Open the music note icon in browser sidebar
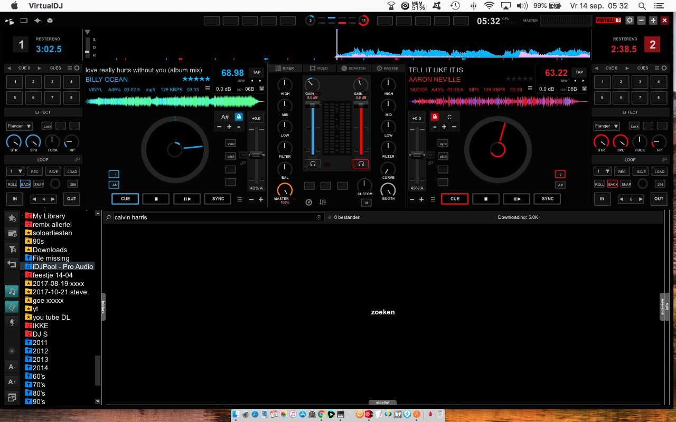Viewport: 676px width, 422px height. (12, 291)
